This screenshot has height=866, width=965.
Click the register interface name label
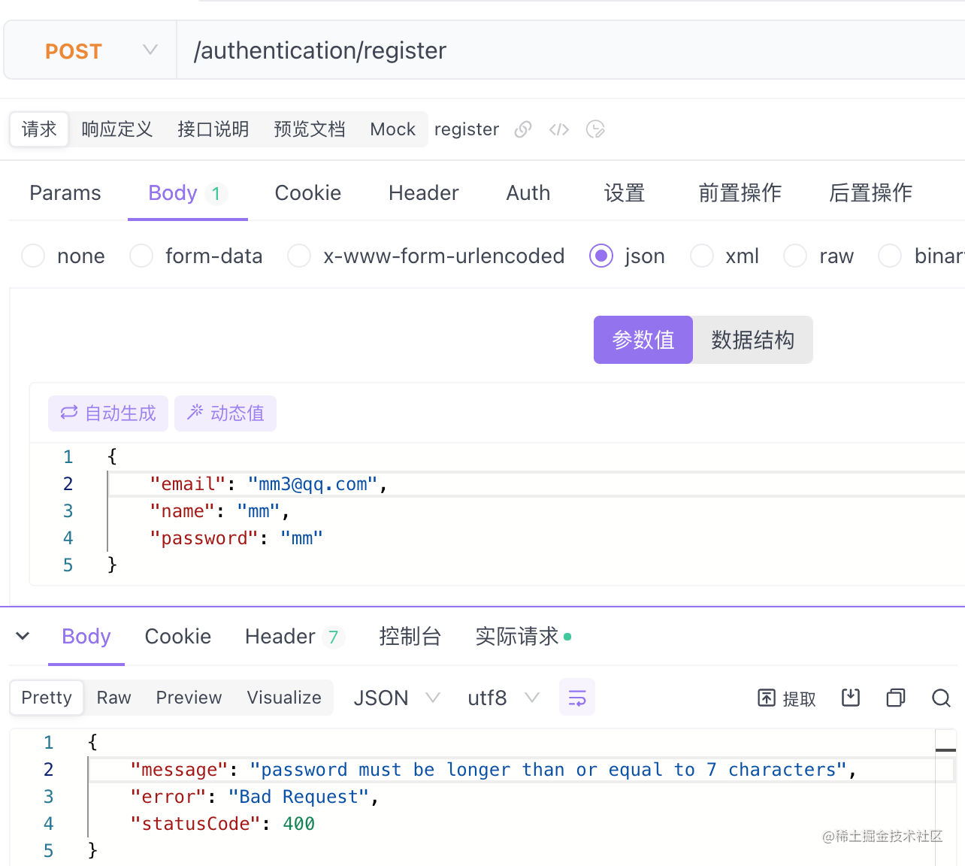point(467,129)
